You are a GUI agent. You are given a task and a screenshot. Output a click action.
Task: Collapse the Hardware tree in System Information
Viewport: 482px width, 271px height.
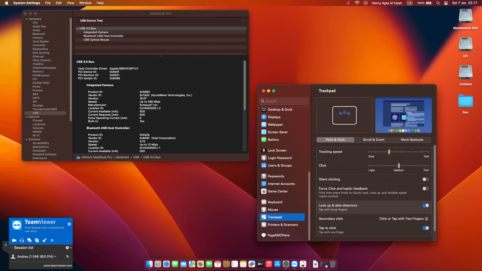(26, 19)
